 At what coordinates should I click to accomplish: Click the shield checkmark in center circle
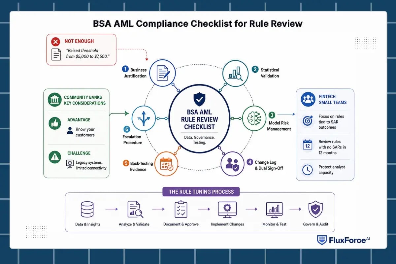199,99
